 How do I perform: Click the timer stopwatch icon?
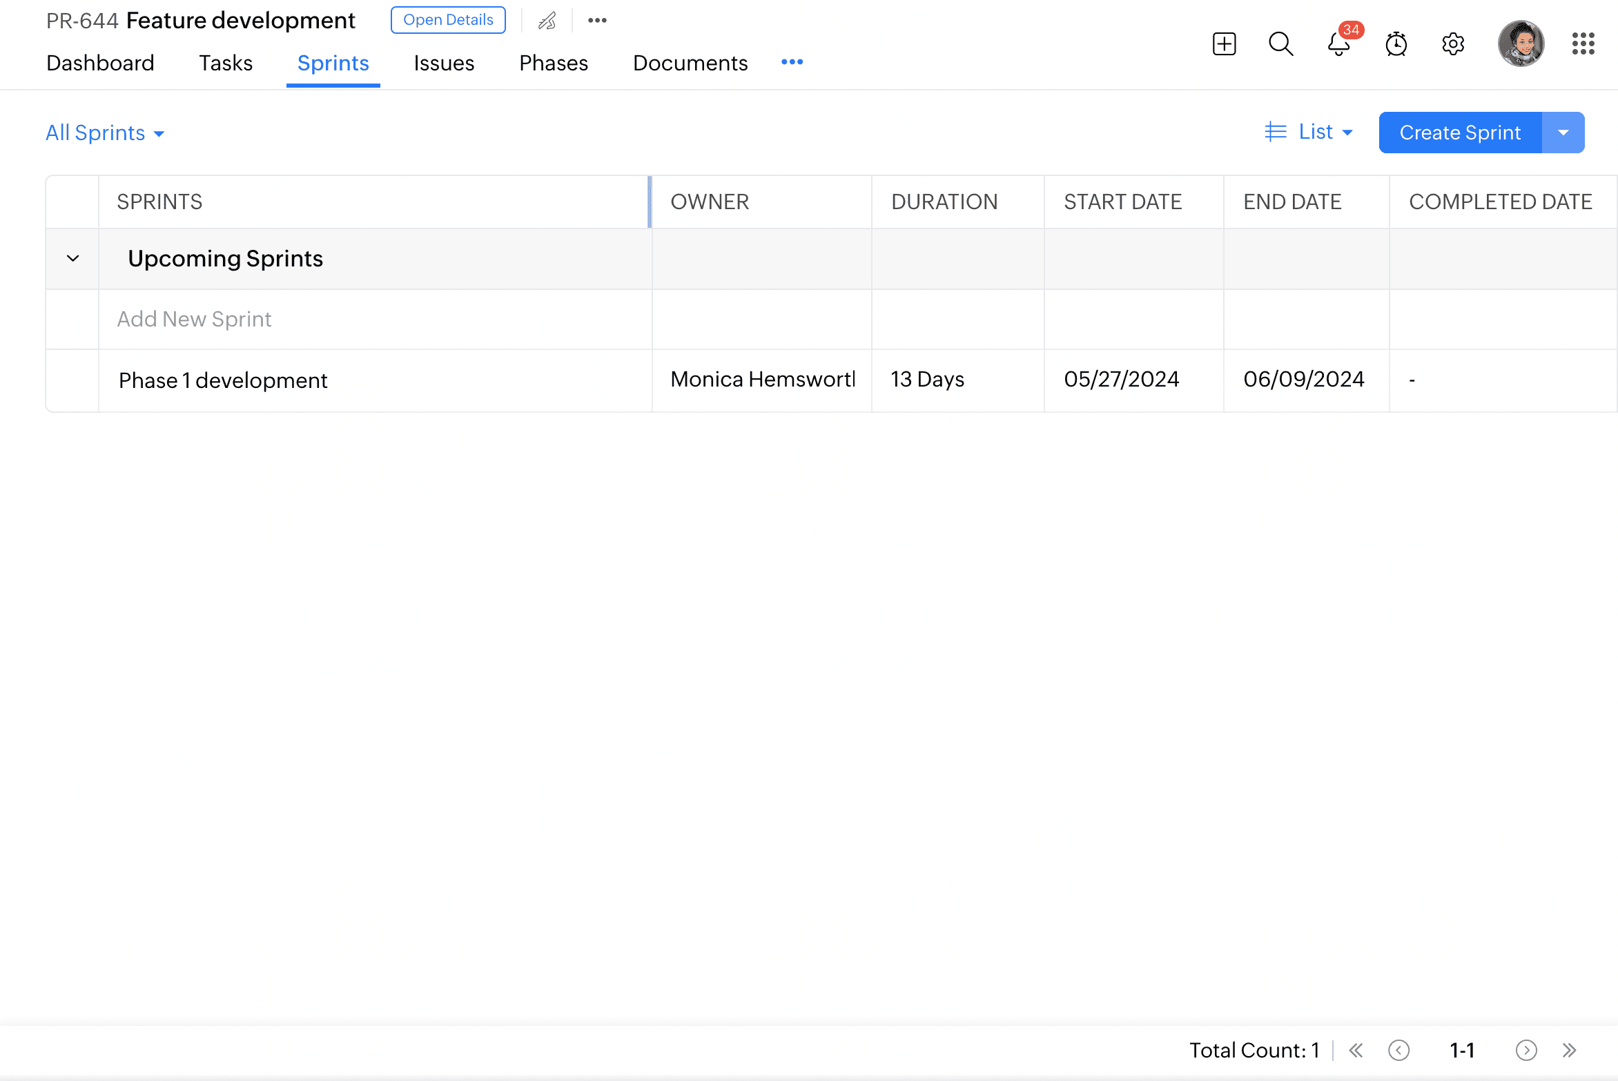pyautogui.click(x=1396, y=44)
